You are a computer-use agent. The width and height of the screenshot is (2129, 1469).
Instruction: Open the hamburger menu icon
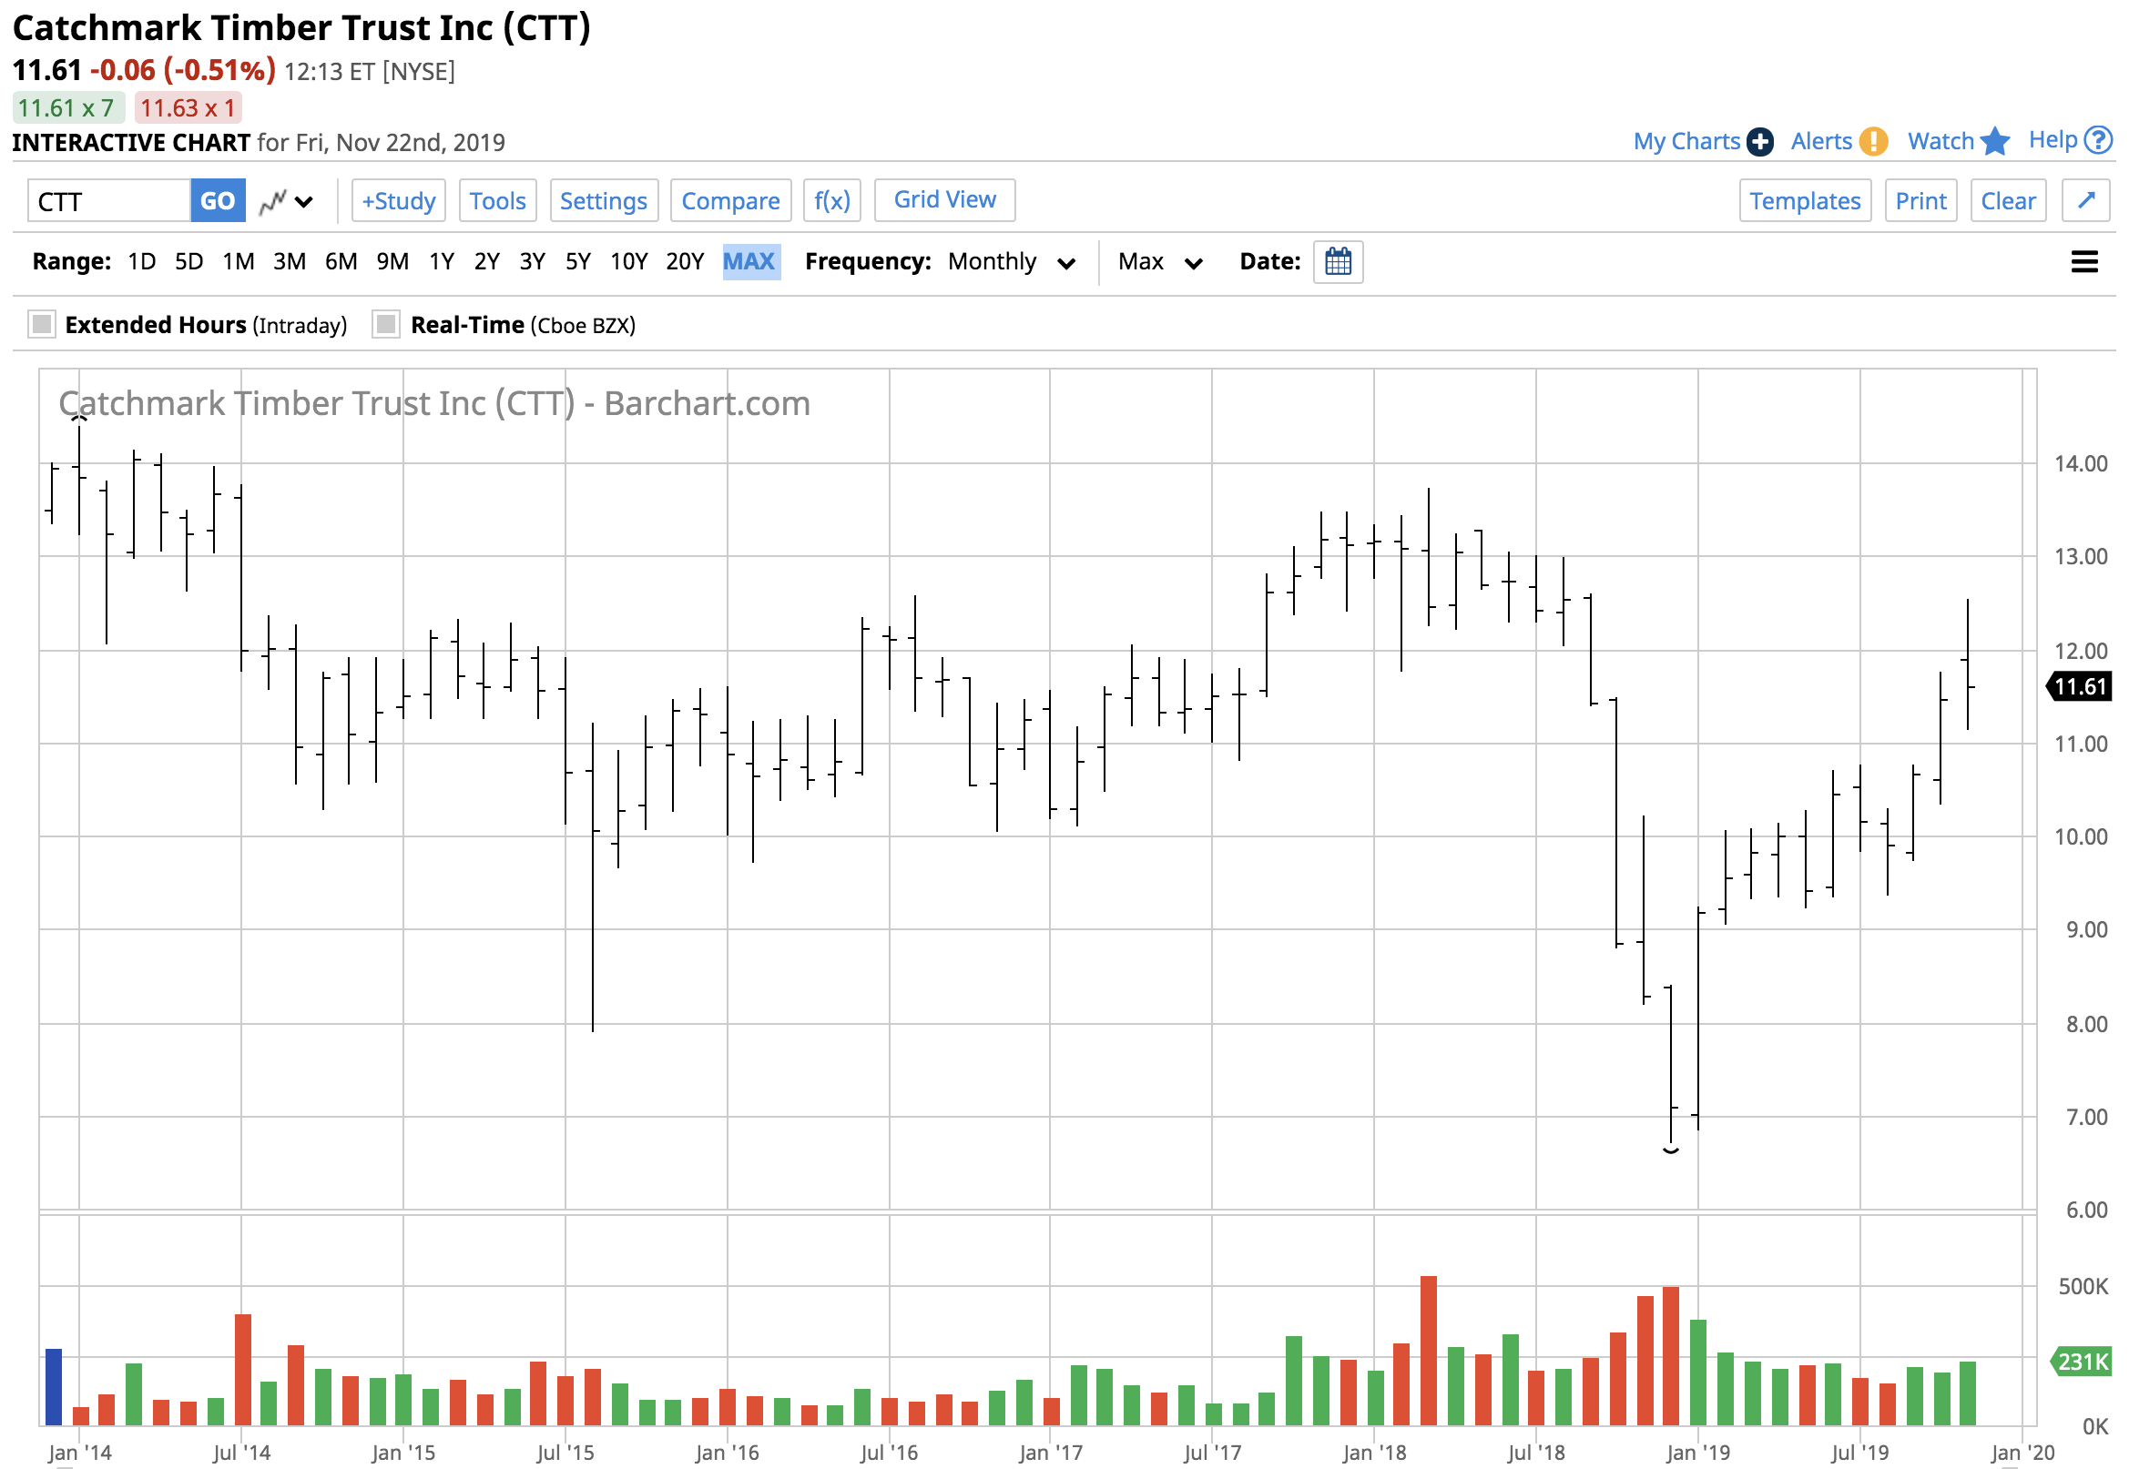2083,262
